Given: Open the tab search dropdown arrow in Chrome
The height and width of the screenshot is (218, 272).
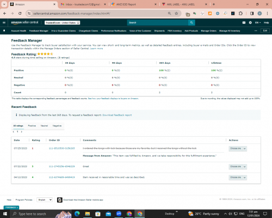Looking at the screenshot, I should (4, 4).
